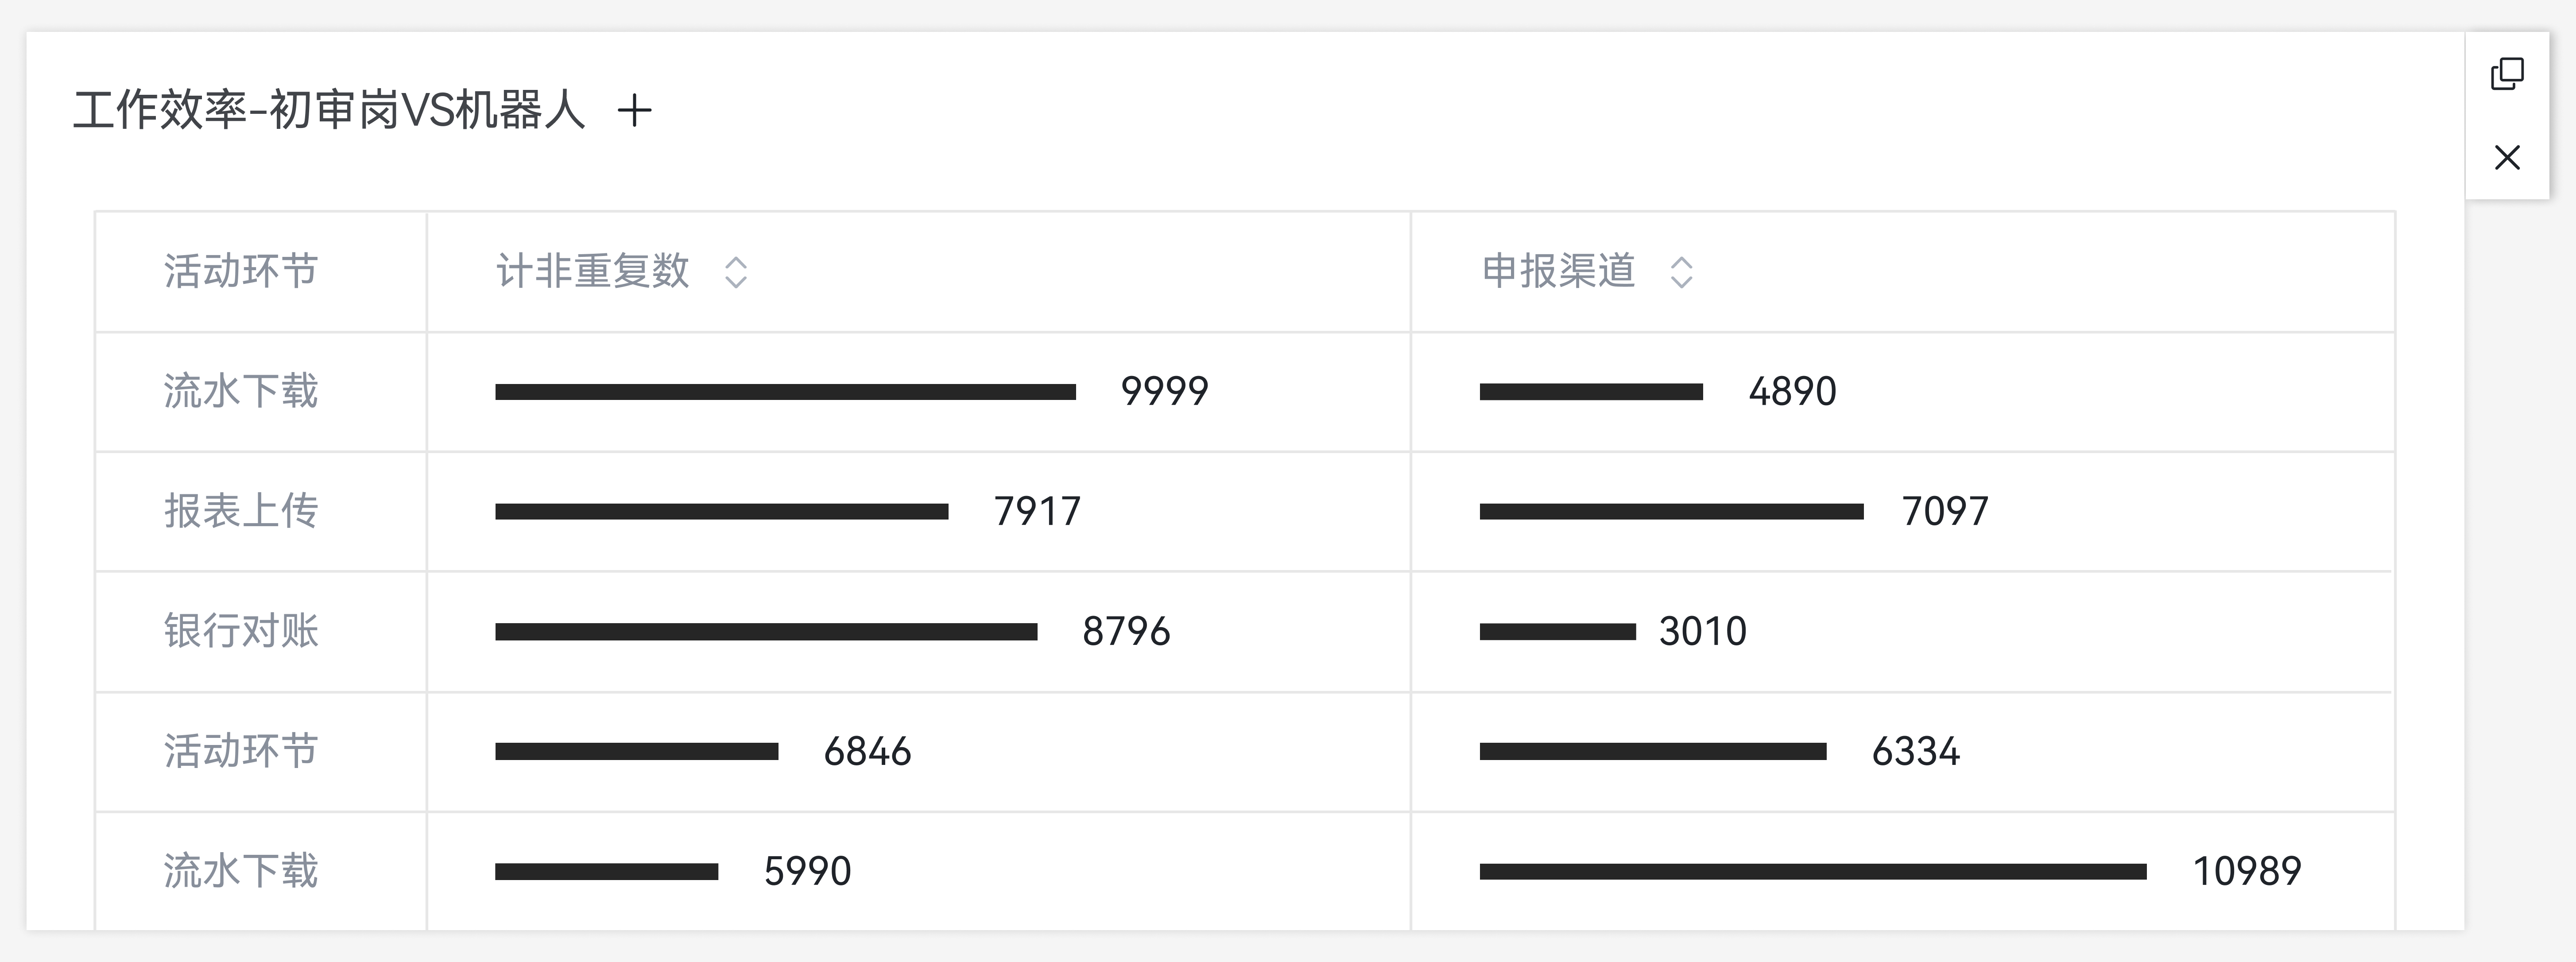
Task: Toggle sort arrows on 申报渠道 column
Action: click(x=1682, y=272)
